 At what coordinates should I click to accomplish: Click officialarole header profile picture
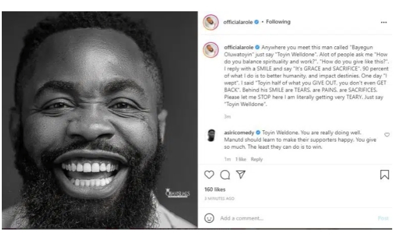point(211,22)
